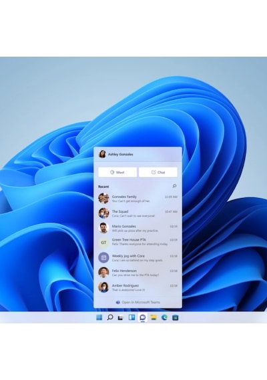The width and height of the screenshot is (267, 380).
Task: Click "Can you drive me to the PTA today?" preview
Action: 136,275
